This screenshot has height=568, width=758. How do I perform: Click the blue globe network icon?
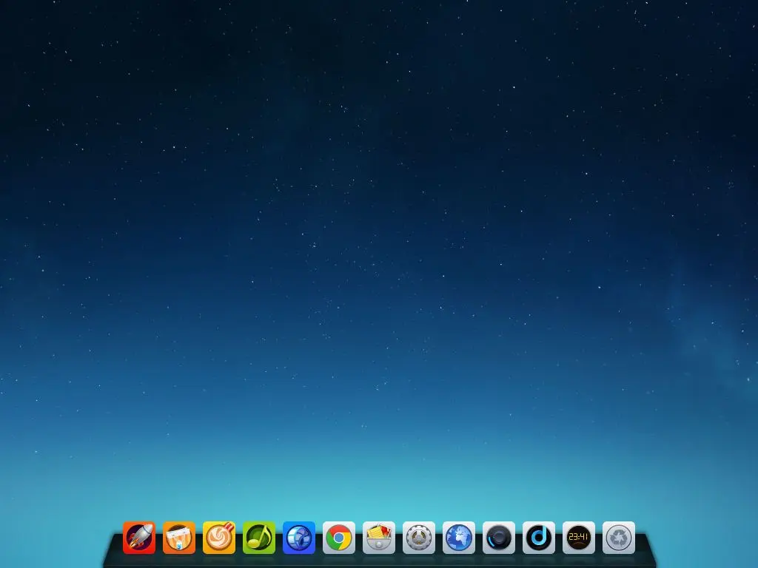pos(459,537)
